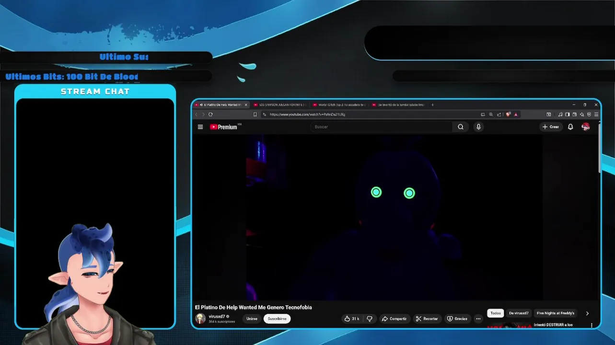Click Intentó DESTRUIR a los suggested video
The height and width of the screenshot is (345, 615).
point(553,325)
